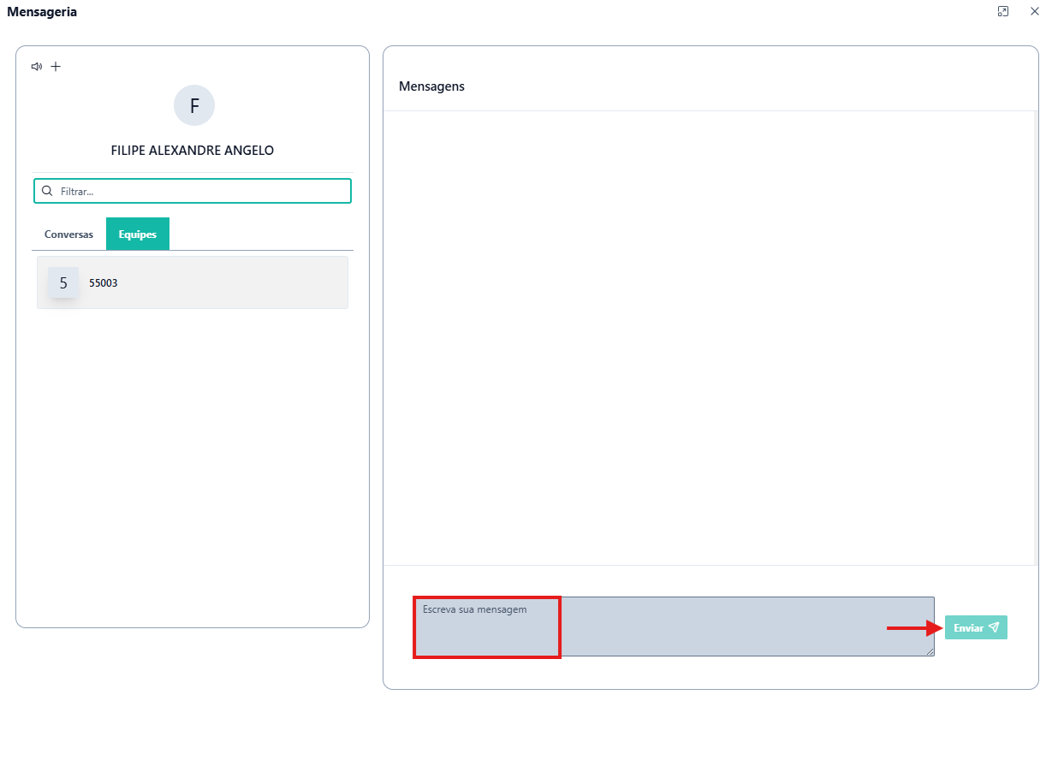Screen dimensions: 1052x772
Task: Expand the Mensageria window with the top-right icon
Action: [1003, 11]
